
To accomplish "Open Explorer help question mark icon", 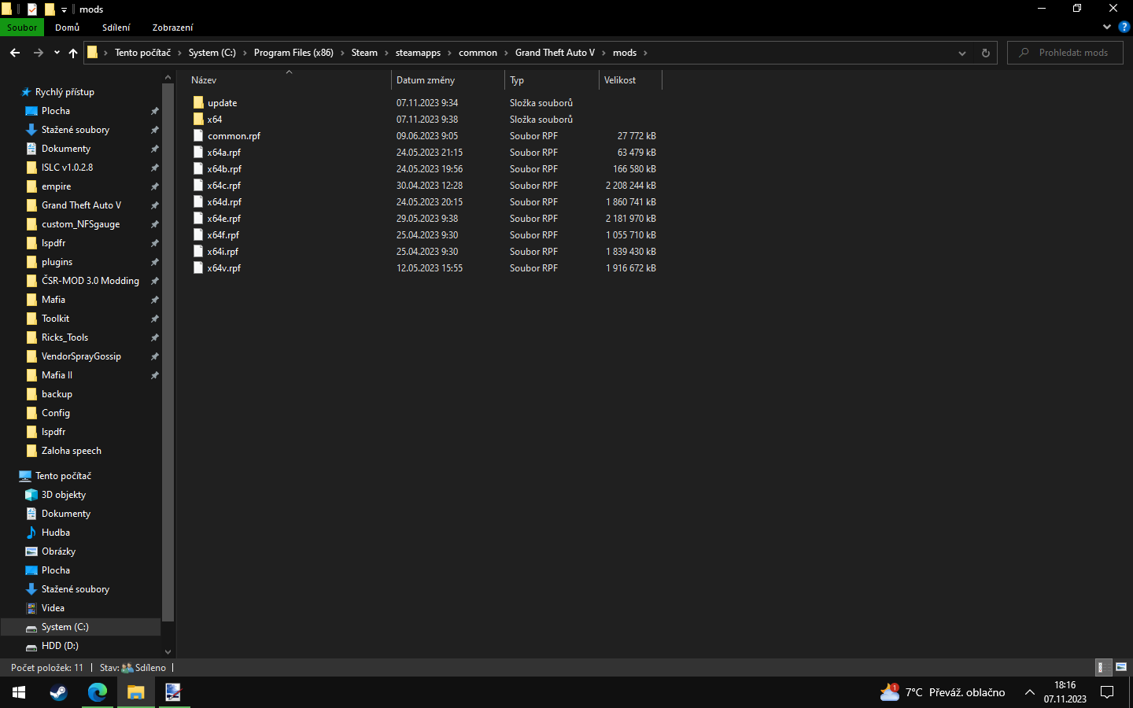I will 1124,27.
